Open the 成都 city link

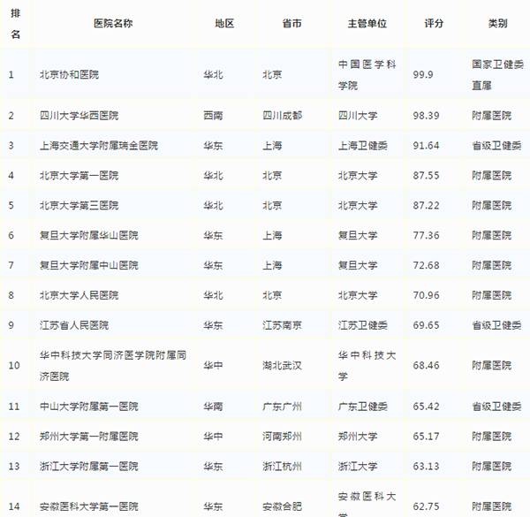click(292, 116)
